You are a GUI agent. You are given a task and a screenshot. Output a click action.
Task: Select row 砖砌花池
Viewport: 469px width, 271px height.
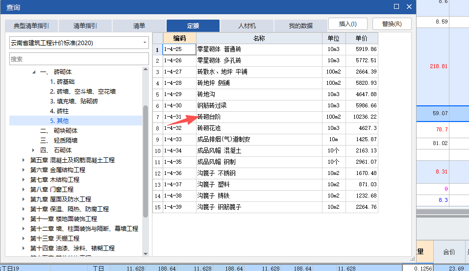point(265,128)
